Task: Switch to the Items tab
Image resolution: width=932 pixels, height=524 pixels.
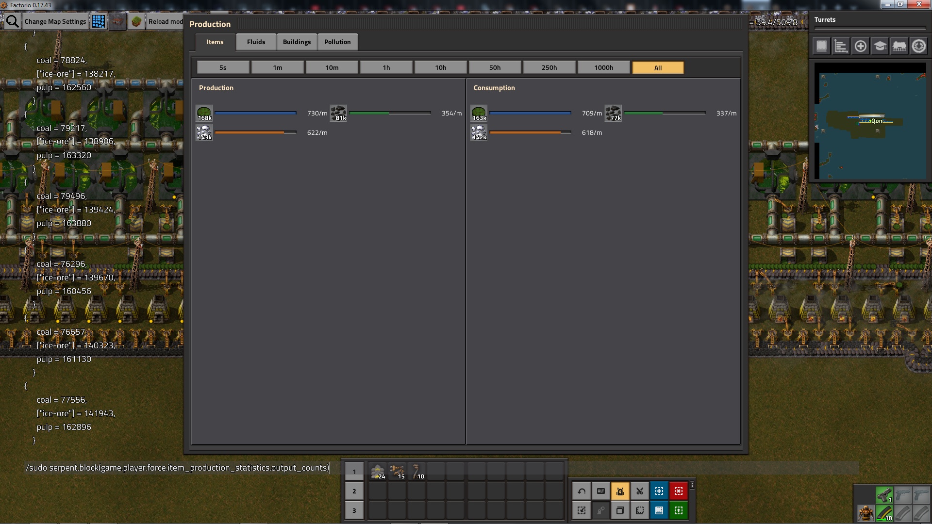Action: tap(215, 42)
